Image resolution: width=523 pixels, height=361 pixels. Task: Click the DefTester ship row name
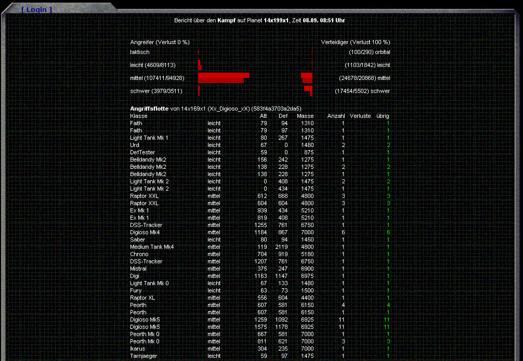(x=142, y=152)
